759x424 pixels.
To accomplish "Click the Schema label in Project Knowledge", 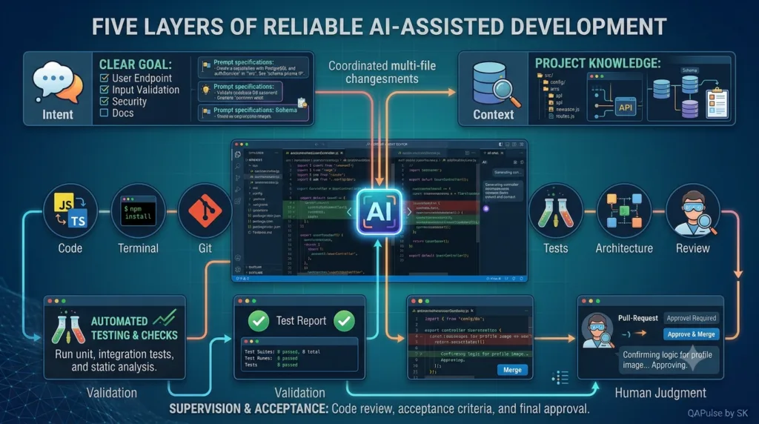I will click(x=690, y=70).
